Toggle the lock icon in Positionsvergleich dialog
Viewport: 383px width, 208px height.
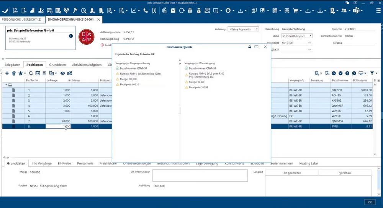pyautogui.click(x=249, y=47)
